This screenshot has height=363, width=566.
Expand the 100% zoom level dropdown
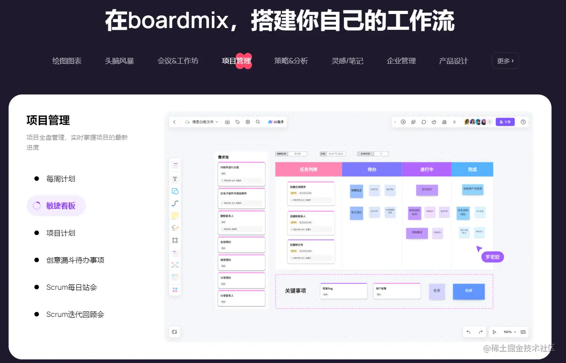tap(509, 332)
